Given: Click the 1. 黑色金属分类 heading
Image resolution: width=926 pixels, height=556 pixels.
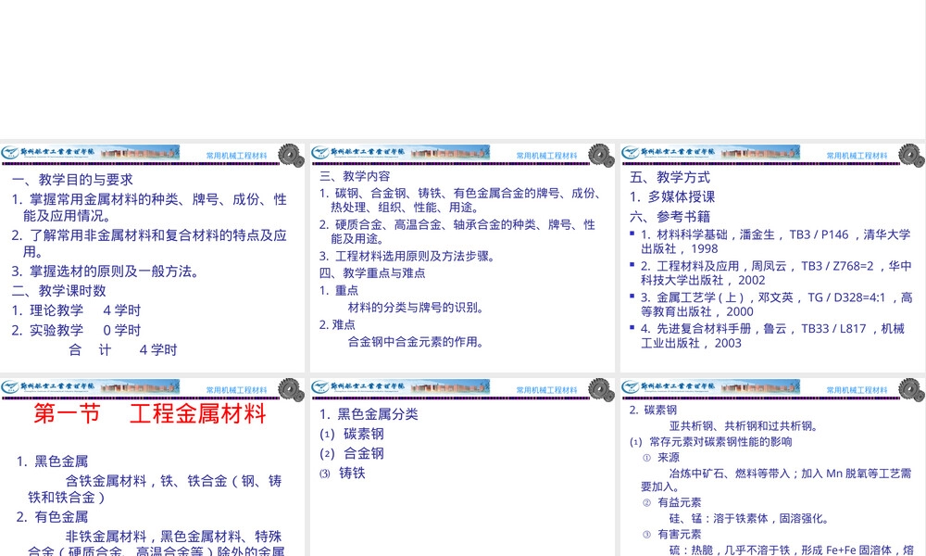Looking at the screenshot, I should coord(369,414).
